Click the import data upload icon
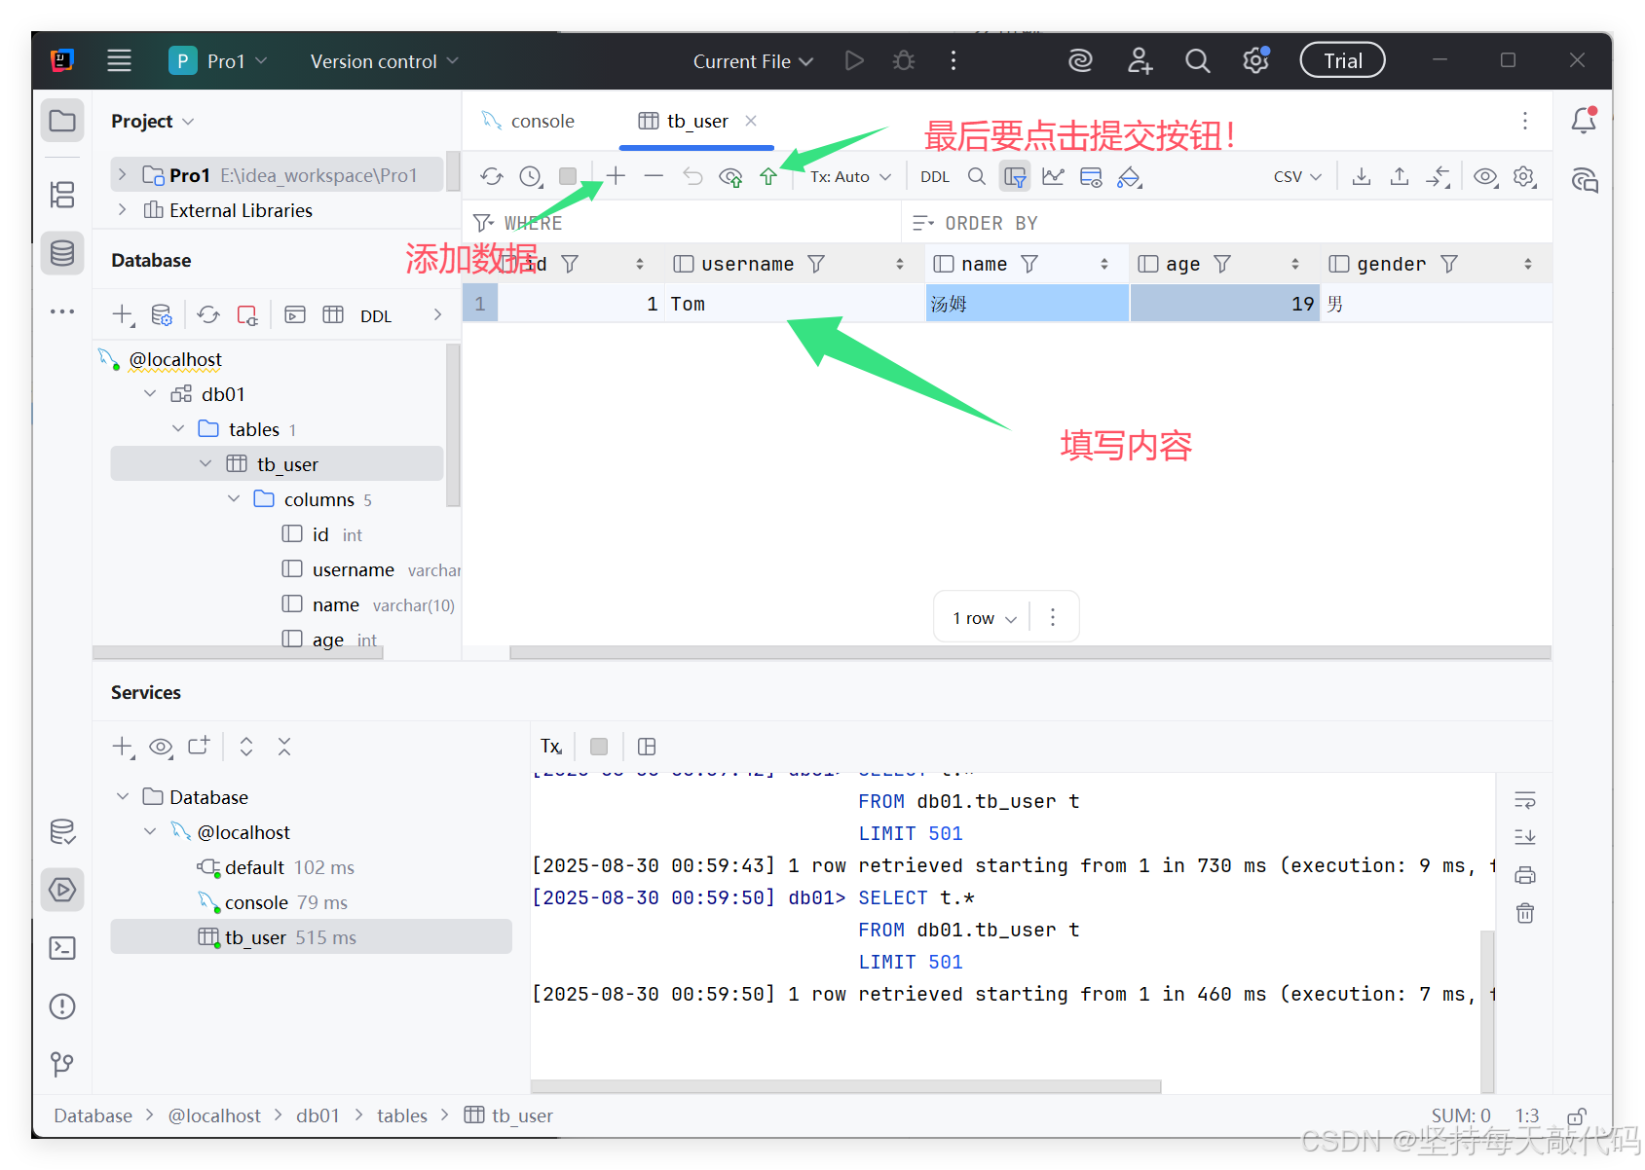 pyautogui.click(x=1400, y=176)
